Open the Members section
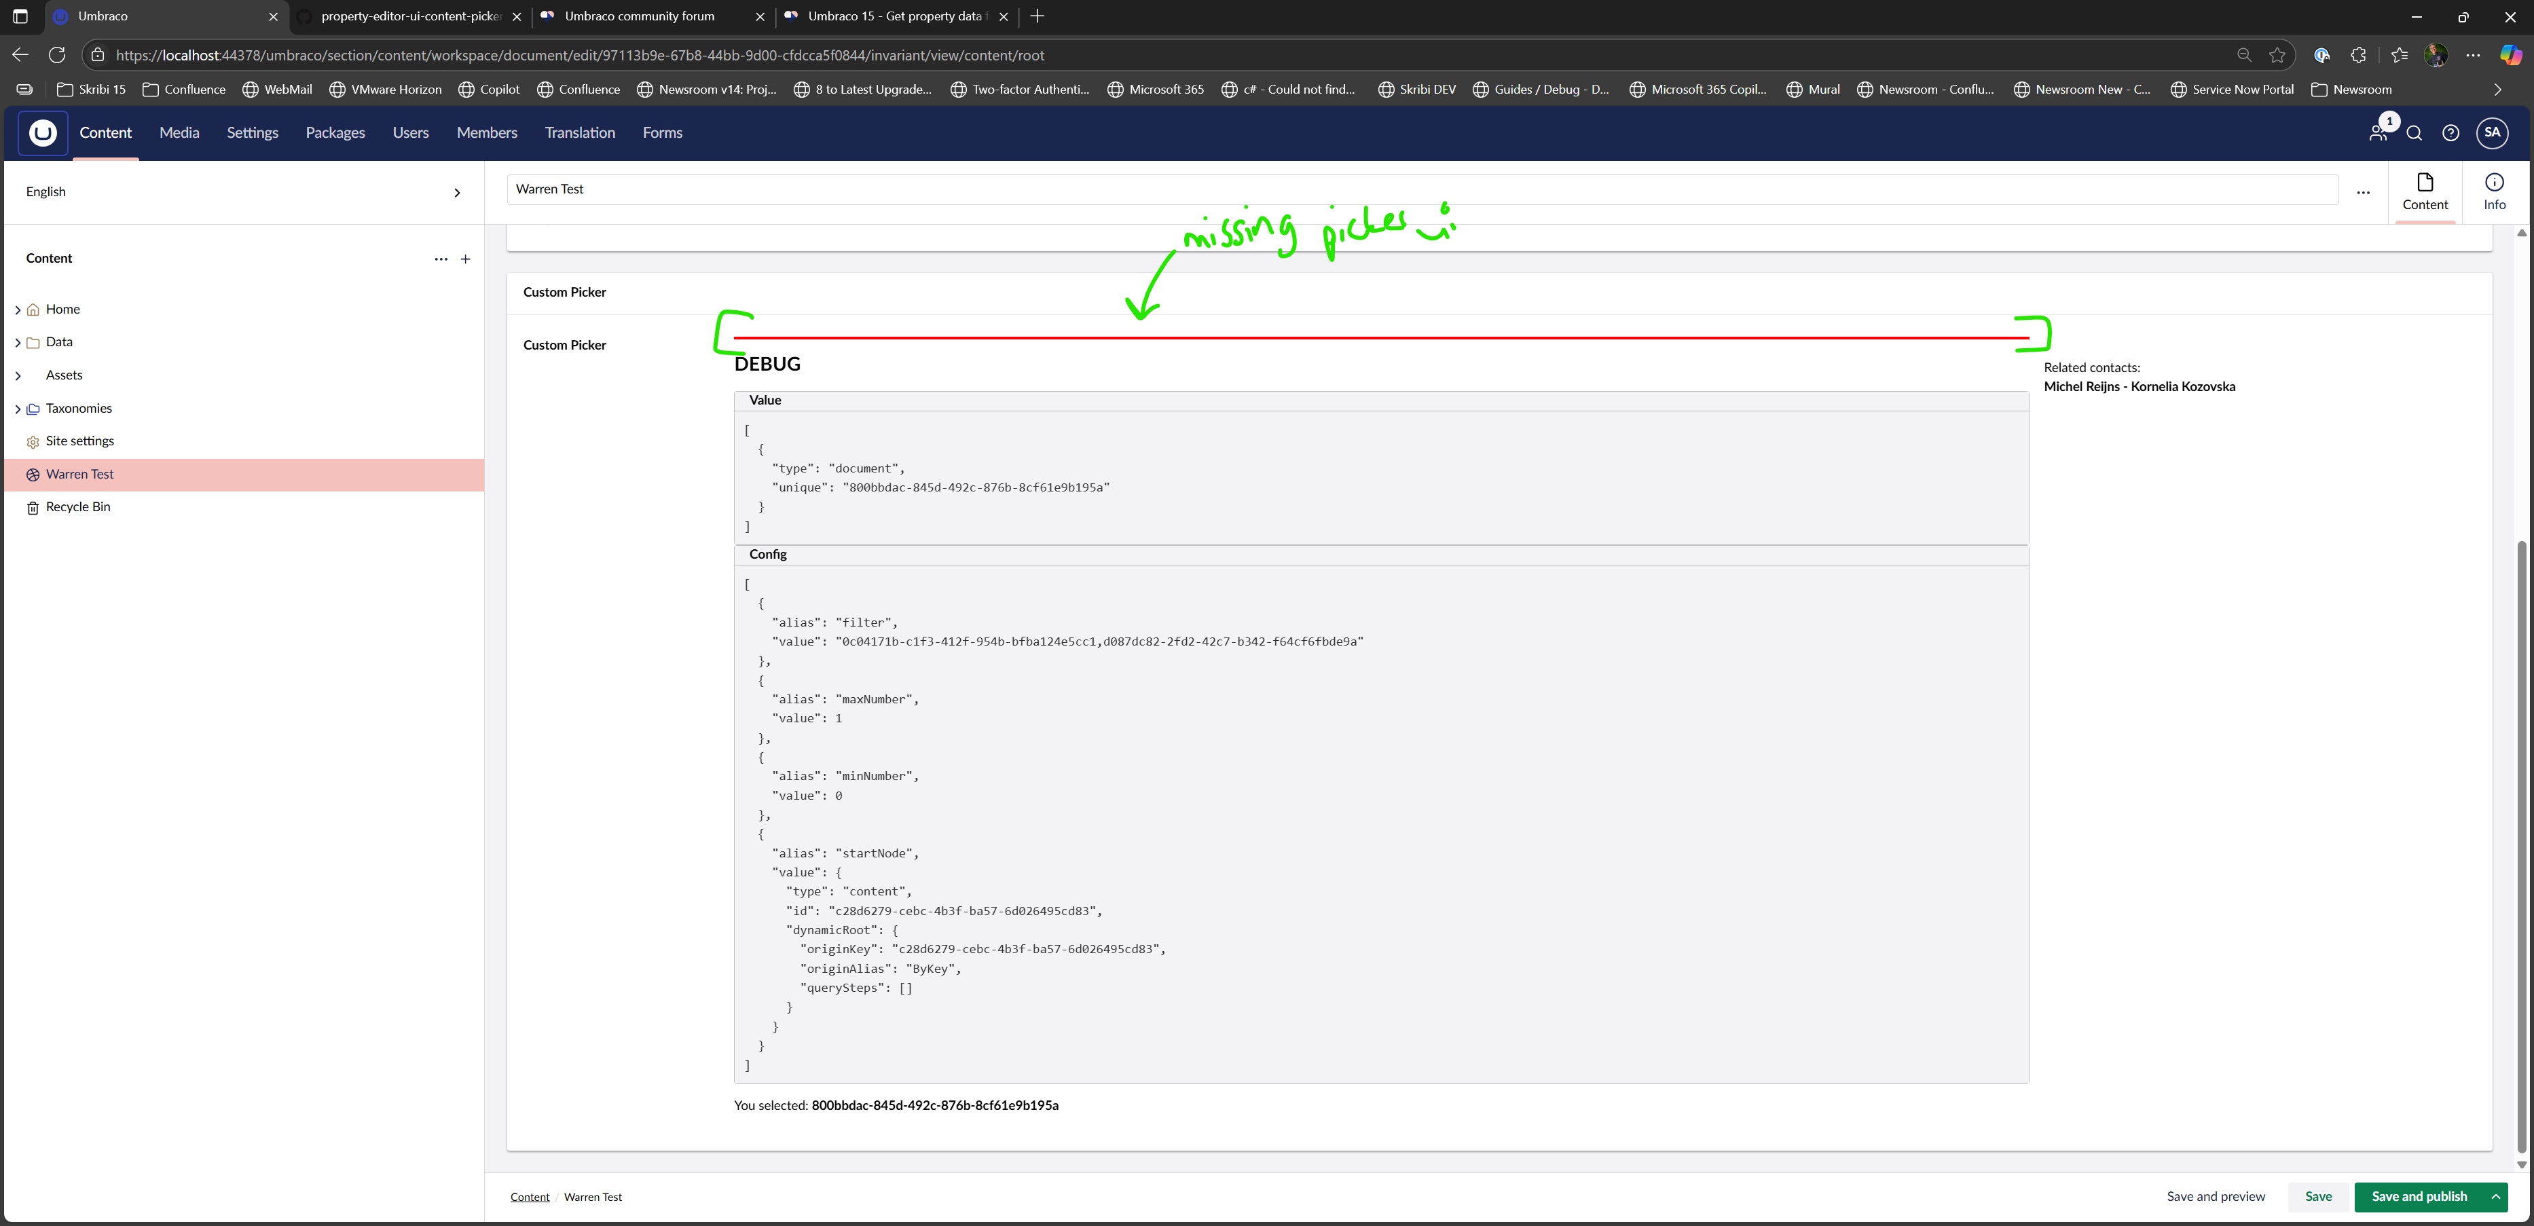 (x=486, y=133)
